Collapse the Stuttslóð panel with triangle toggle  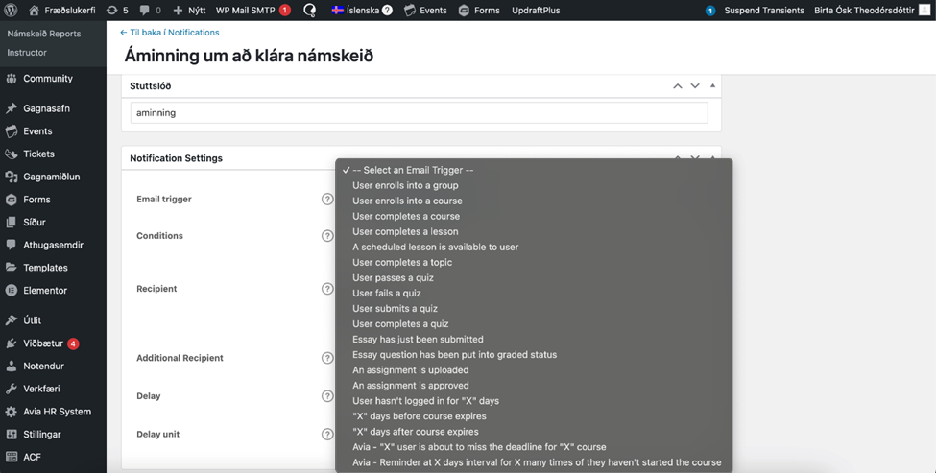pos(712,86)
